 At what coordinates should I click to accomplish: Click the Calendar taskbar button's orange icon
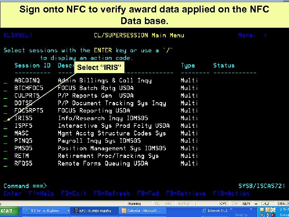pyautogui.click(x=124, y=211)
